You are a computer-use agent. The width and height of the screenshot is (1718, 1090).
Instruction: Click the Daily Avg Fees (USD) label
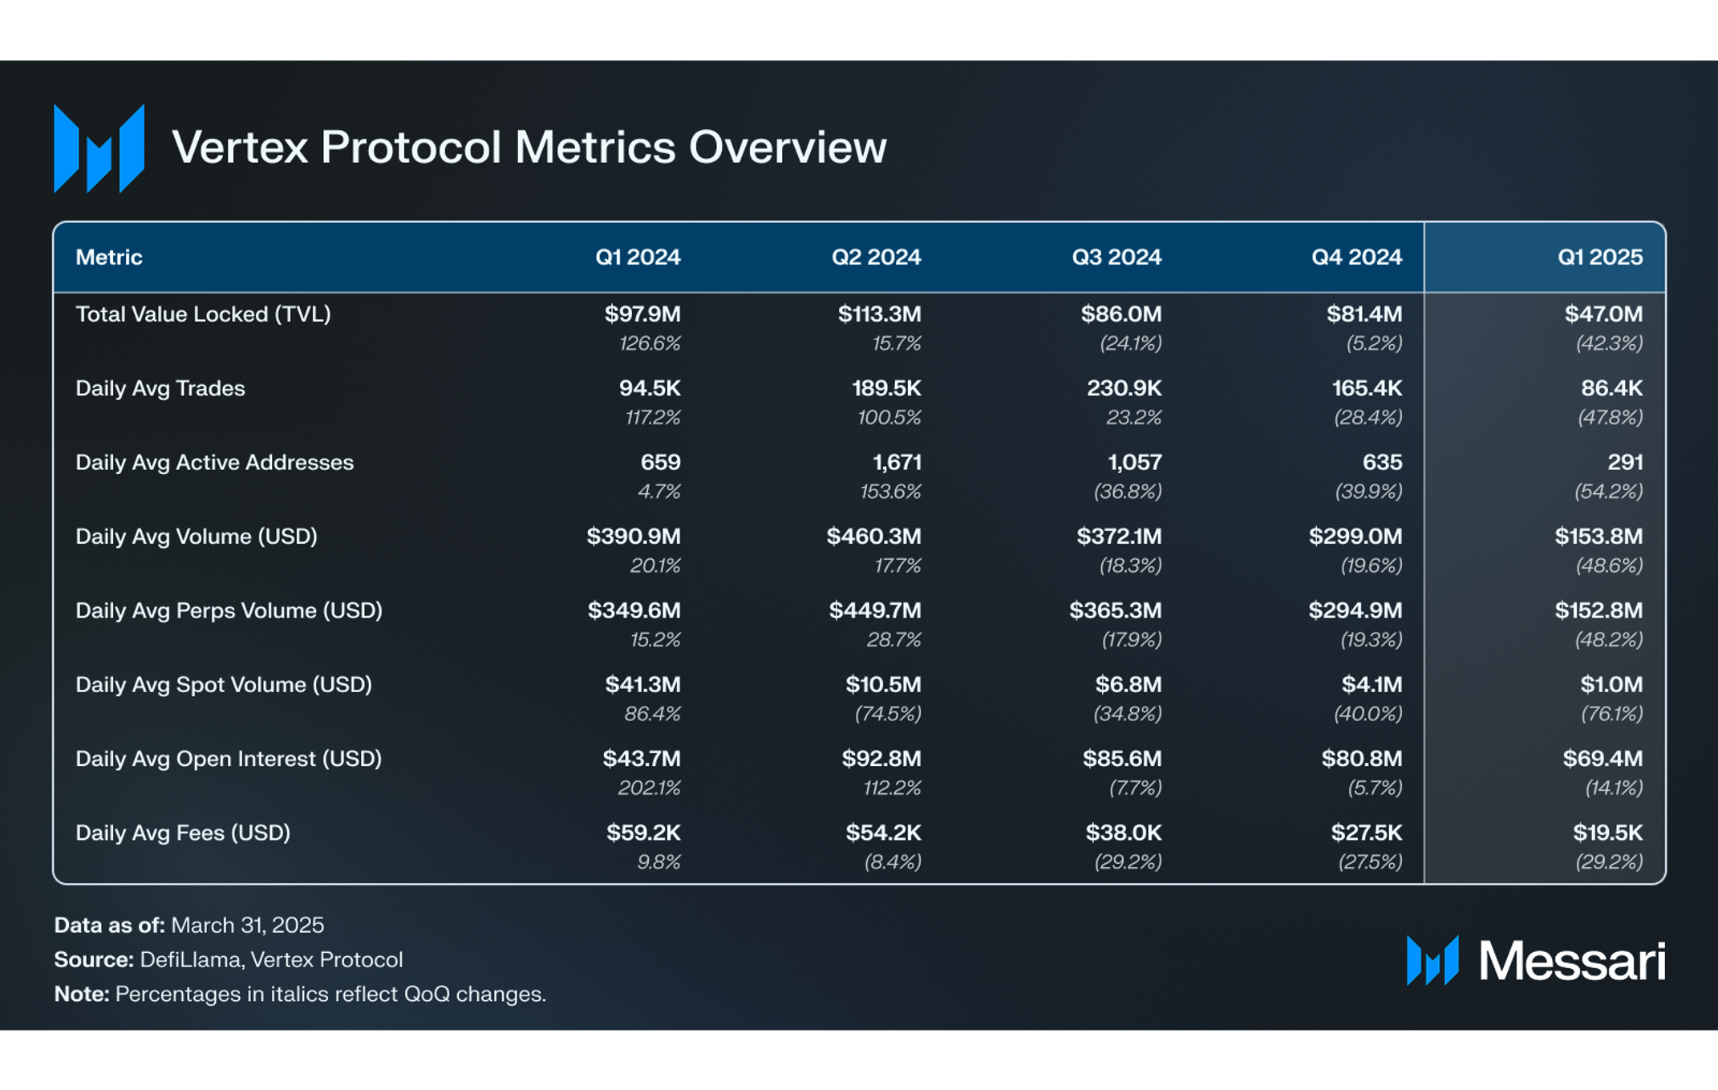pos(183,833)
